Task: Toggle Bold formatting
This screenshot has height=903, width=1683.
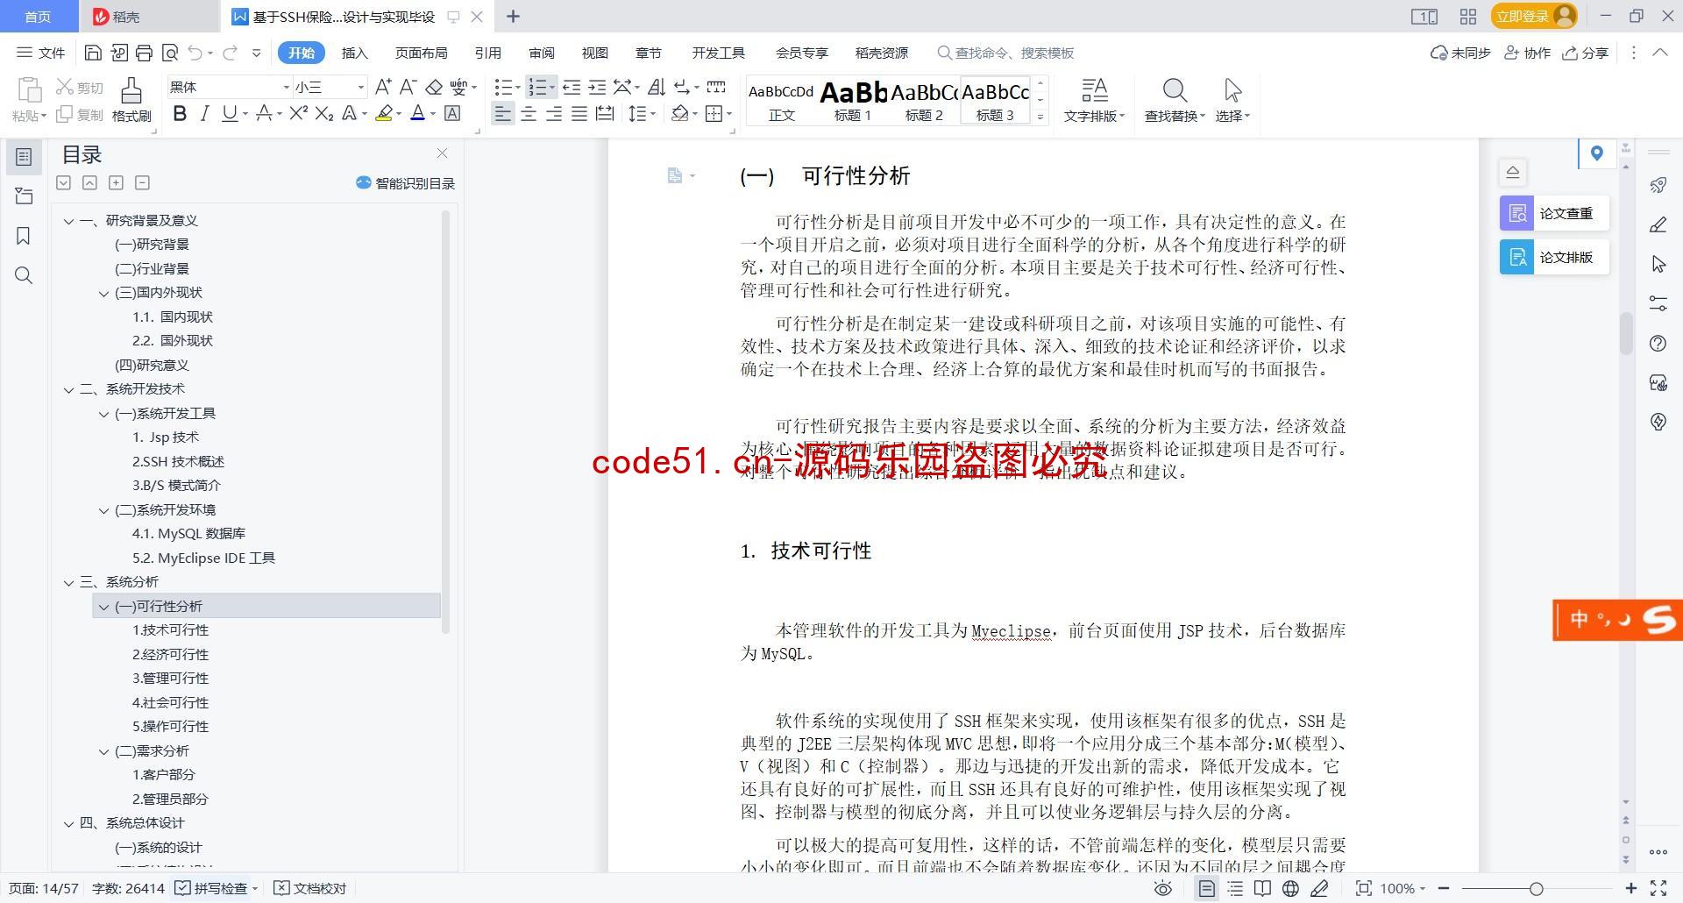Action: pos(180,113)
